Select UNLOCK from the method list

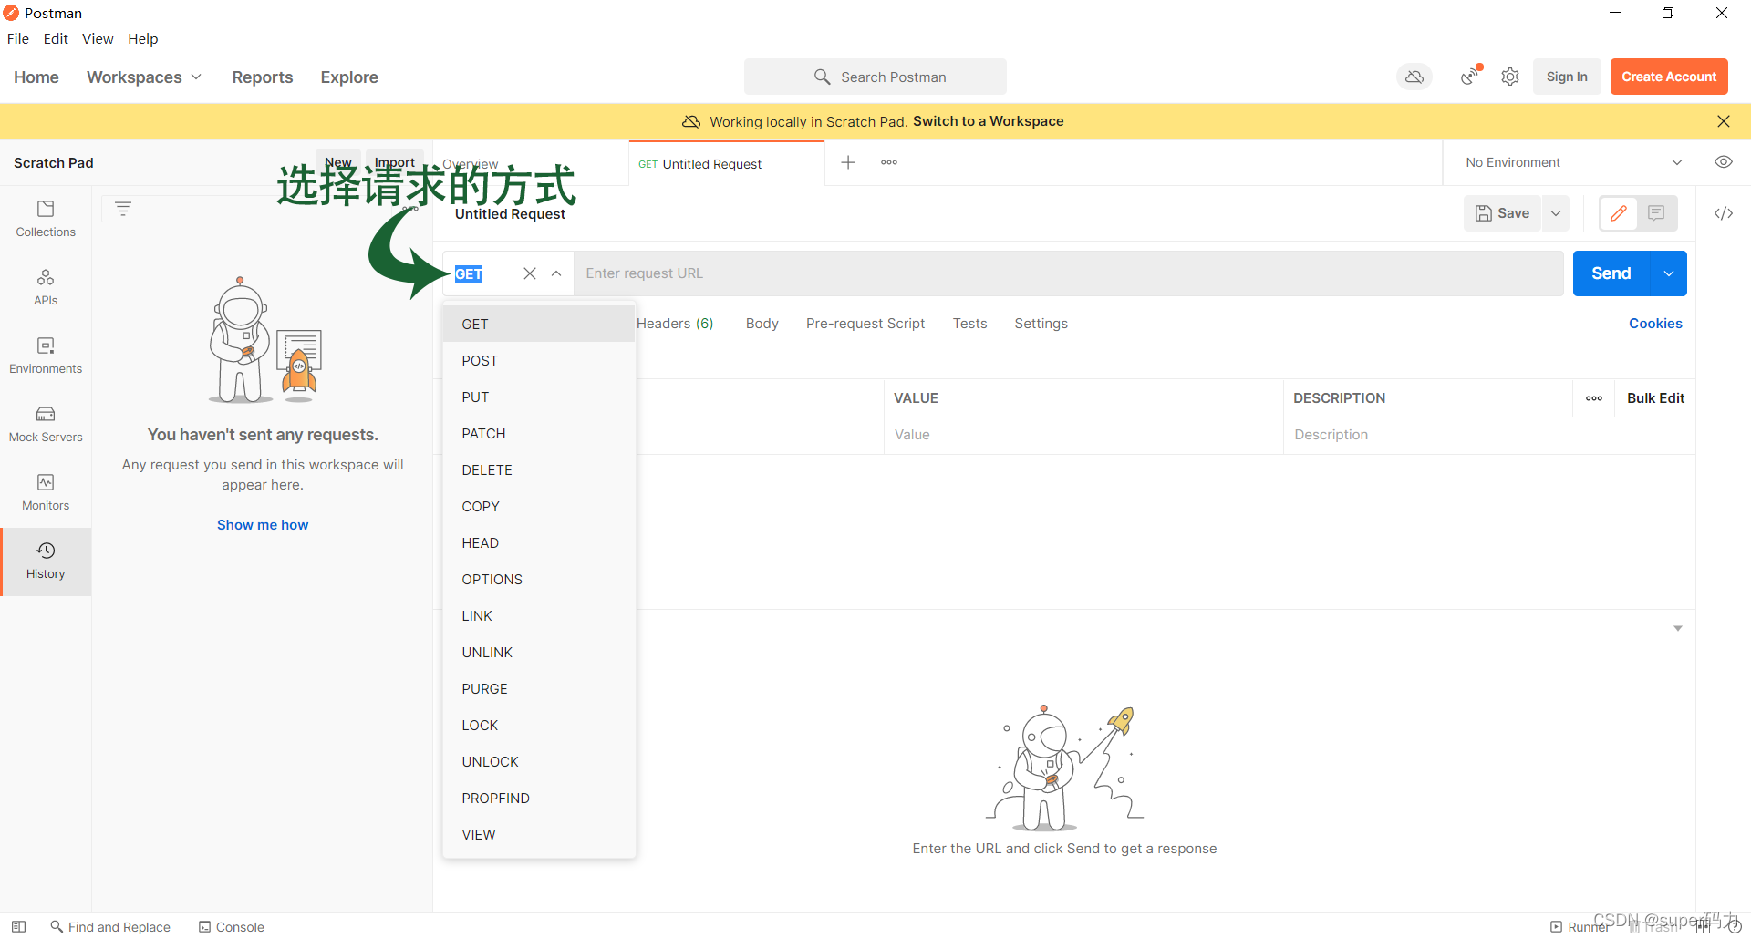539,762
